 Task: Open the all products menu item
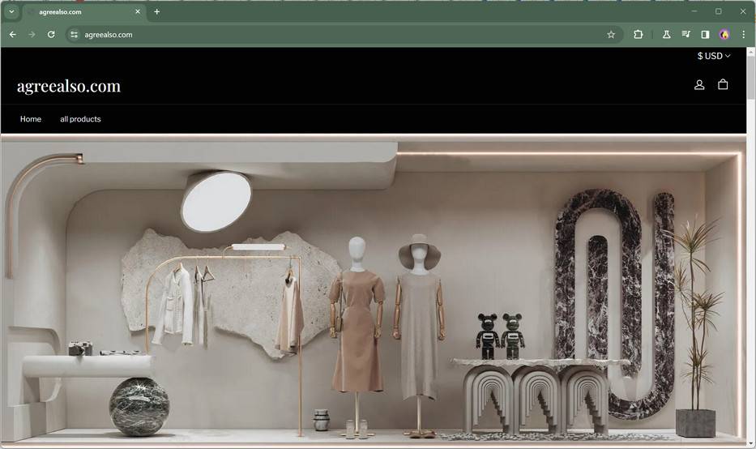point(80,119)
